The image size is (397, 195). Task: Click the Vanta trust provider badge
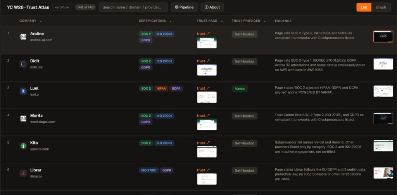pyautogui.click(x=240, y=88)
